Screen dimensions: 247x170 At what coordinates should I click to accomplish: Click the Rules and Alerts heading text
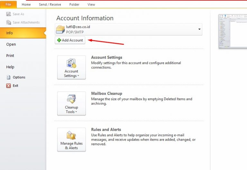(106, 129)
